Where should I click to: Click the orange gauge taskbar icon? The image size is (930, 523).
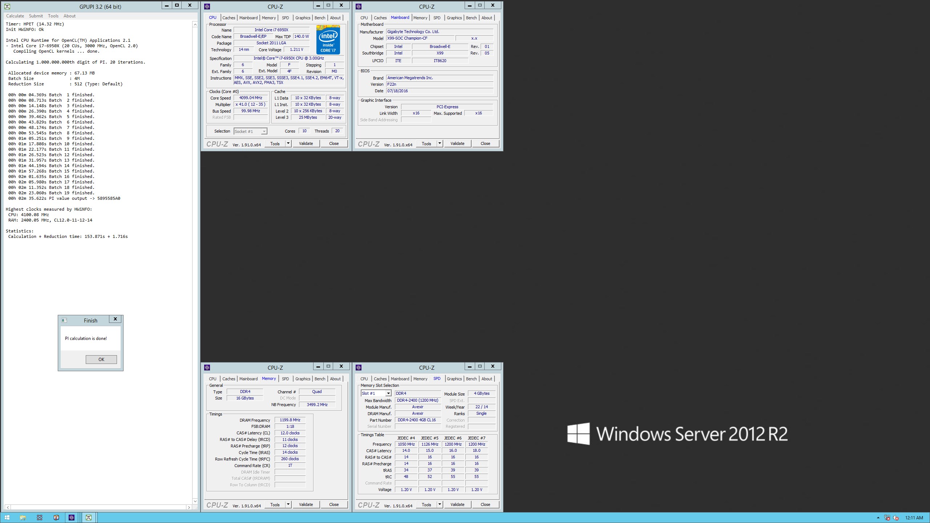56,518
